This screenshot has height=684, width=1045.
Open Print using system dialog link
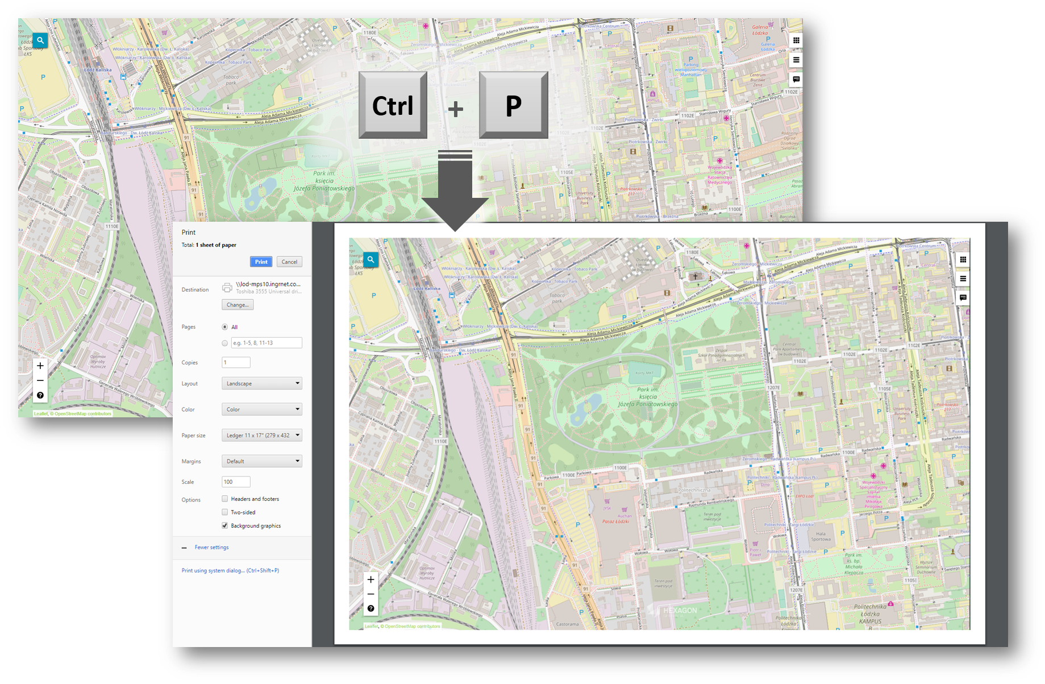(230, 570)
